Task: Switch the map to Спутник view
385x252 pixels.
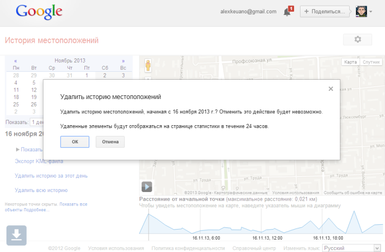Action: click(371, 62)
